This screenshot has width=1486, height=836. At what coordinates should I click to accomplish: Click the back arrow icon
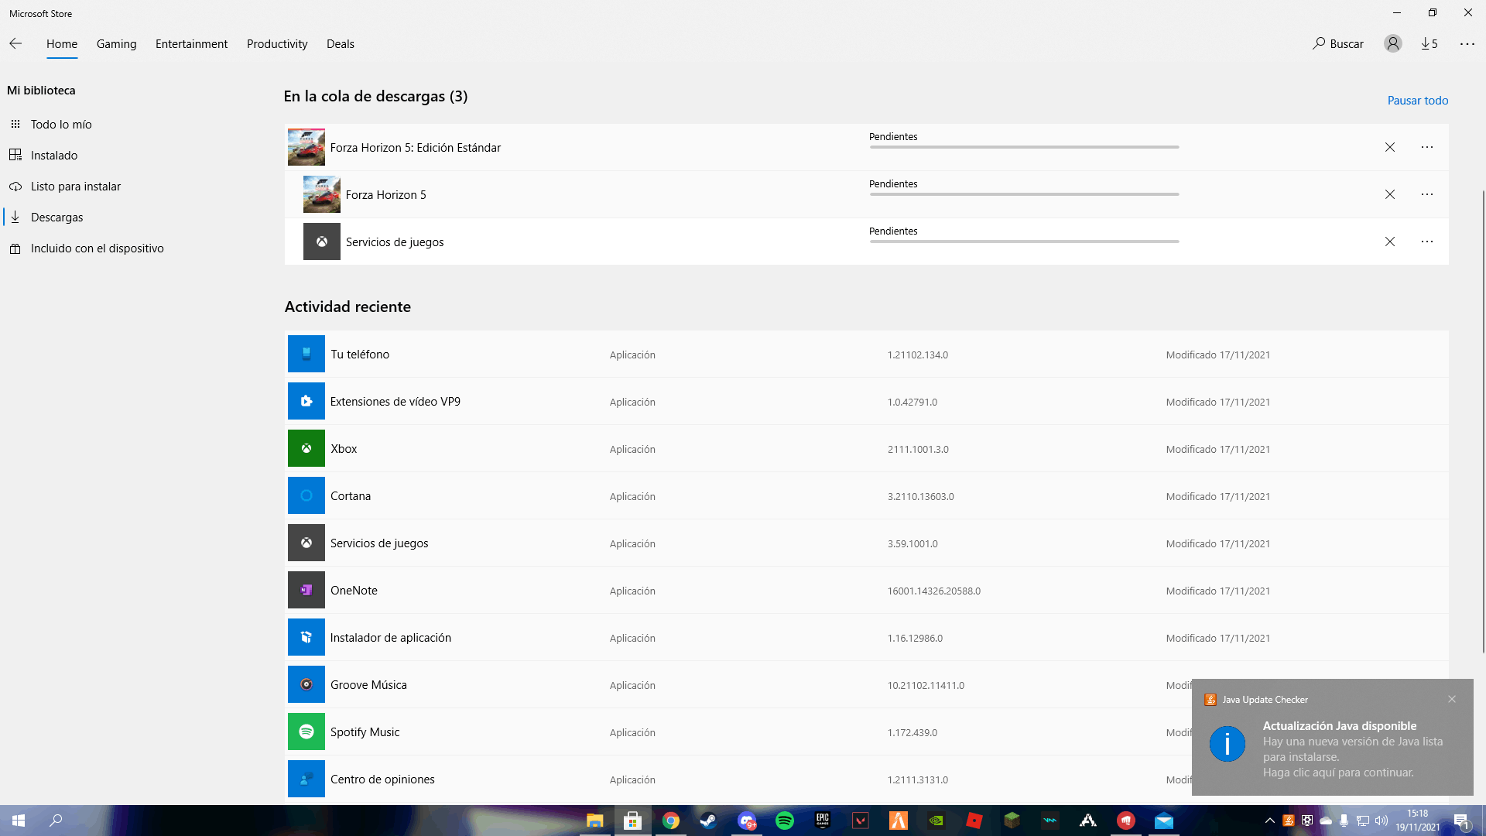pyautogui.click(x=15, y=44)
